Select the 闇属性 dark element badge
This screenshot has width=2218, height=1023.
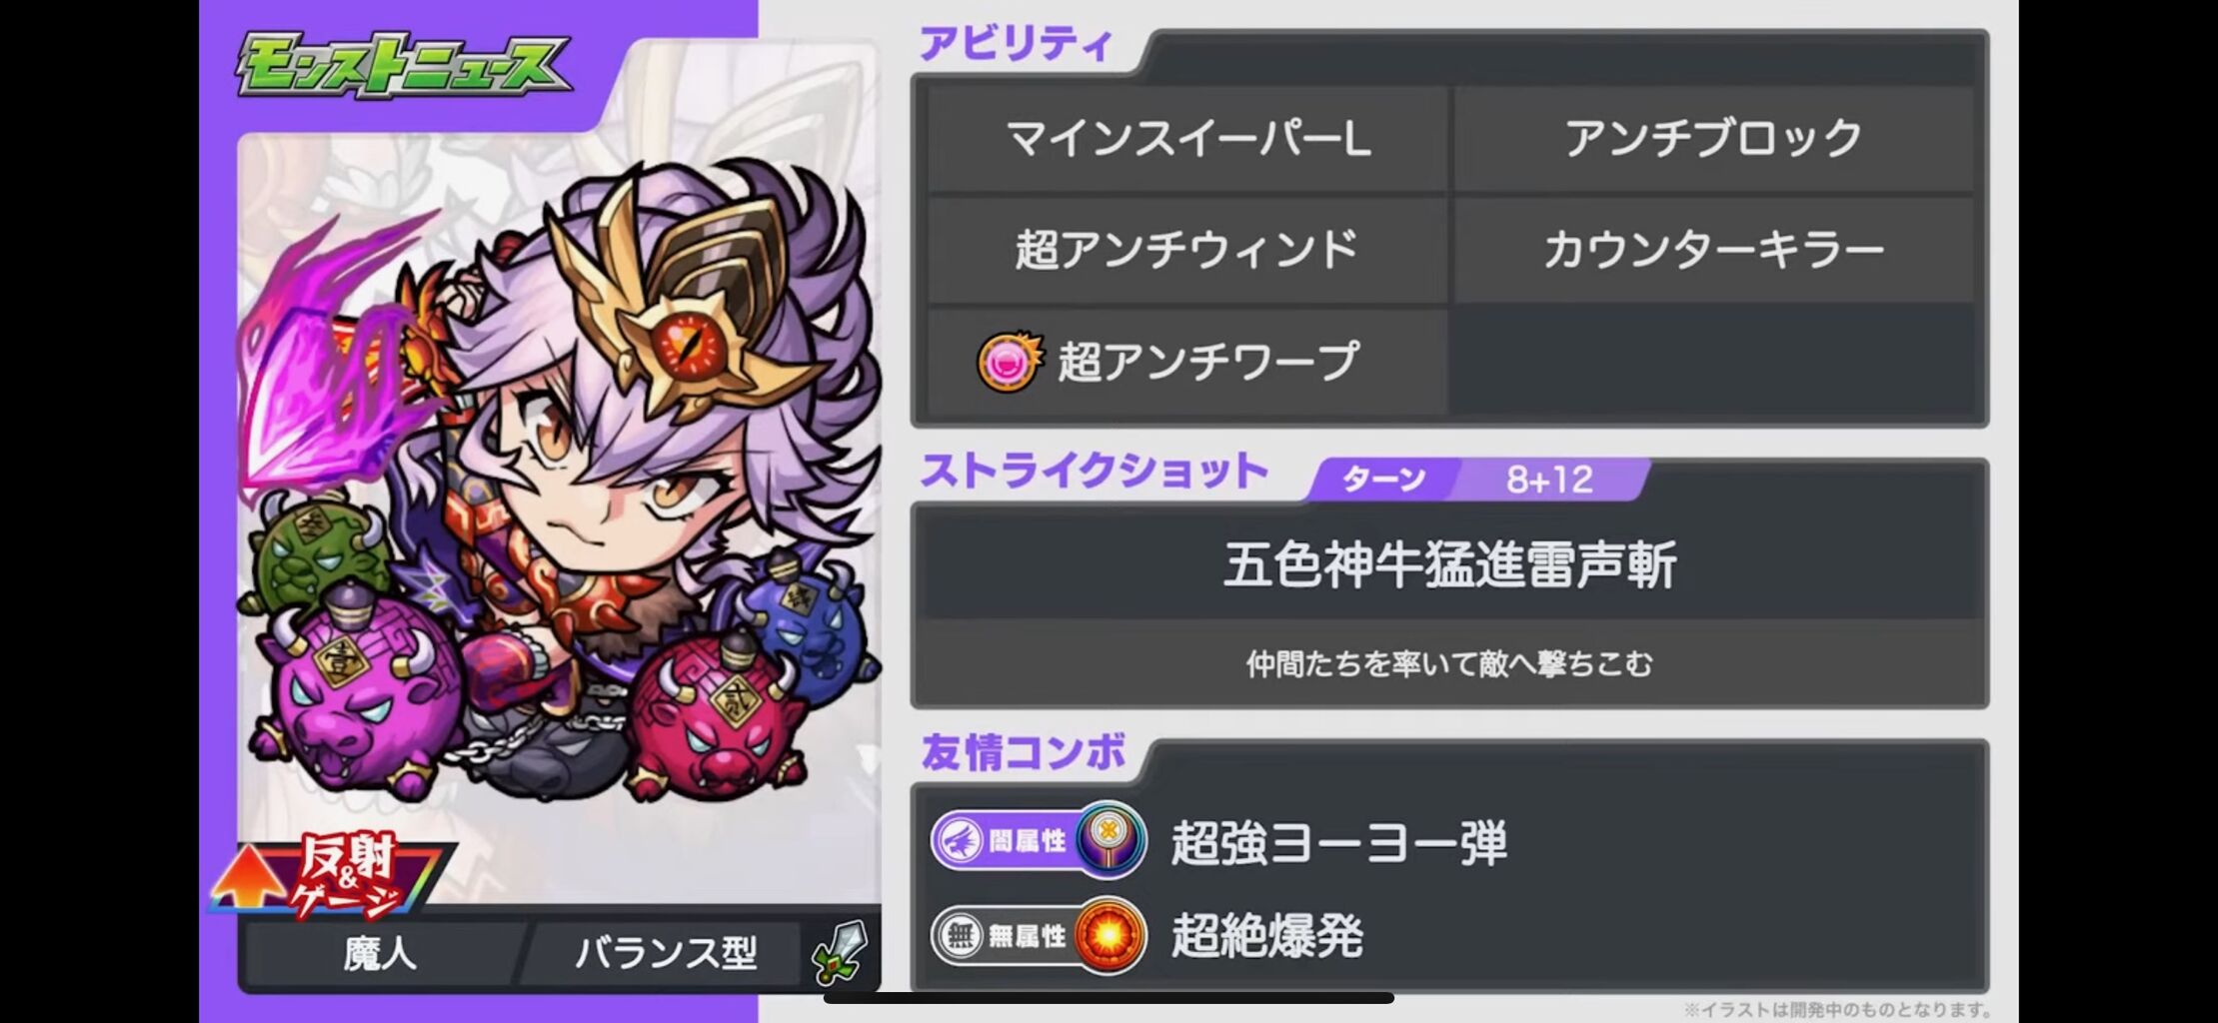click(x=1005, y=840)
